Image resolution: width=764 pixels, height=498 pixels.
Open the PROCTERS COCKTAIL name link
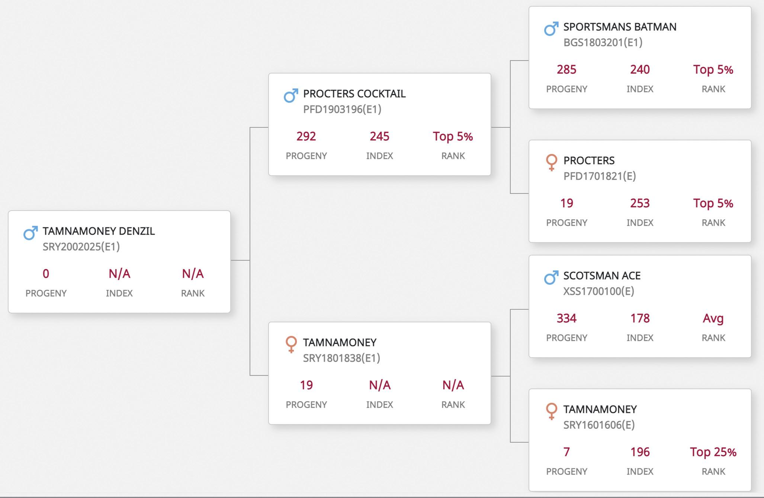click(x=354, y=94)
